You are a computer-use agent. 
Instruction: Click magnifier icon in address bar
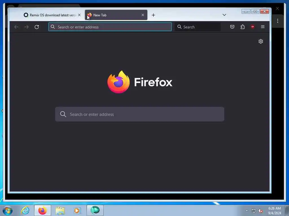pos(53,27)
